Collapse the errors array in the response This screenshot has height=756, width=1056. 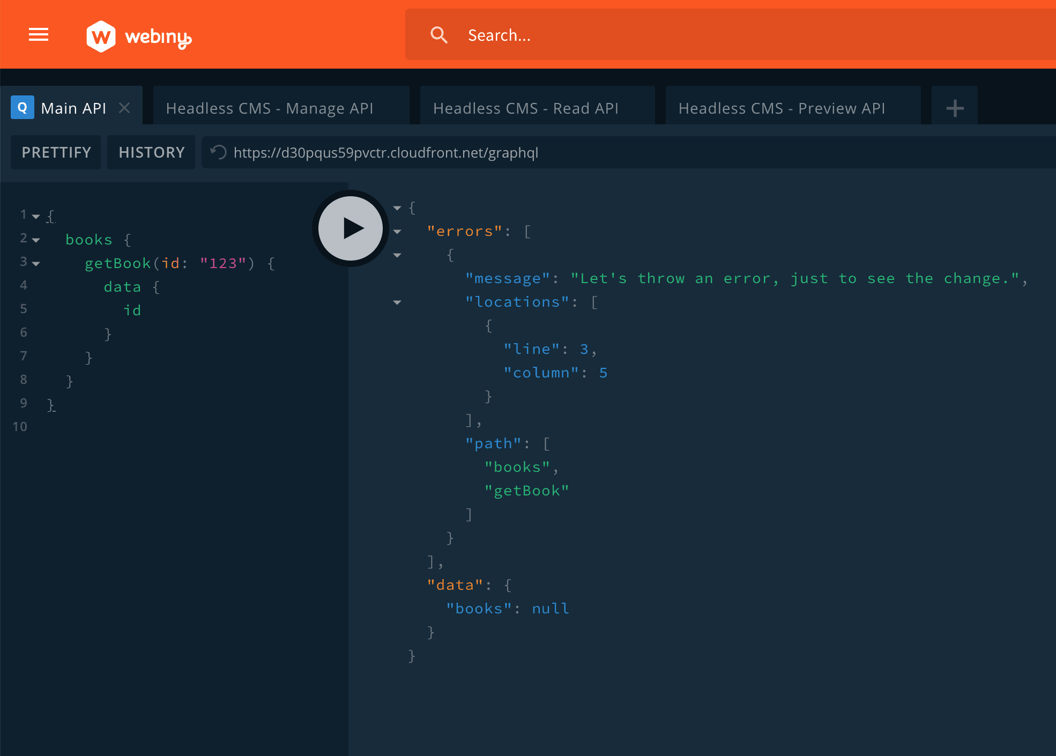[x=397, y=232]
